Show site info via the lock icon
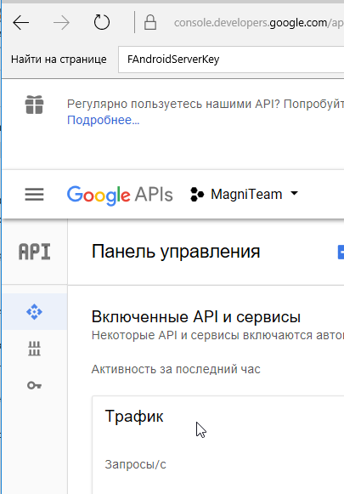The width and height of the screenshot is (344, 494). [x=150, y=22]
